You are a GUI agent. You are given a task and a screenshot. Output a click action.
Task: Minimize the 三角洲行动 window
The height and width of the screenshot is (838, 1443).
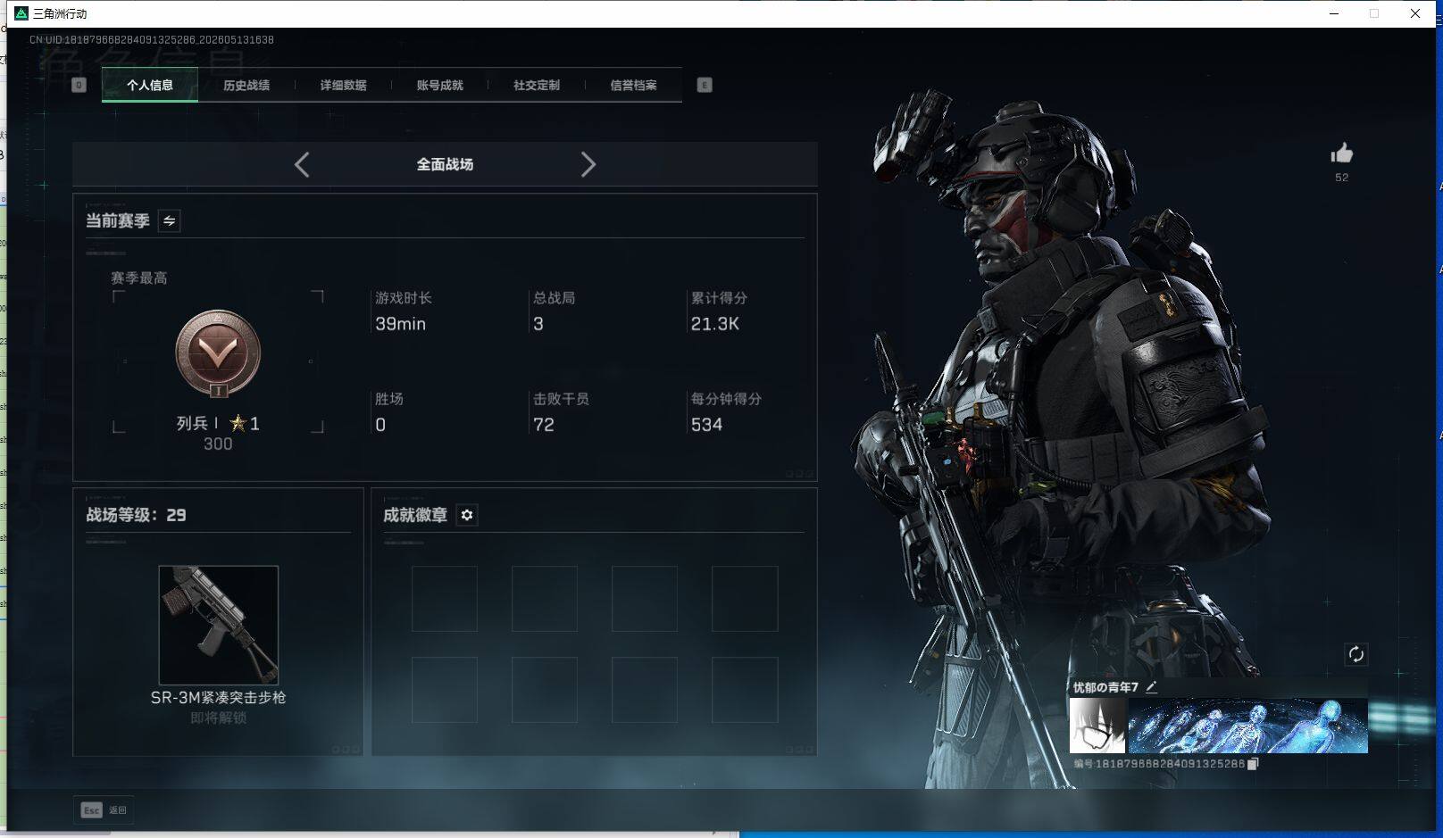tap(1334, 13)
